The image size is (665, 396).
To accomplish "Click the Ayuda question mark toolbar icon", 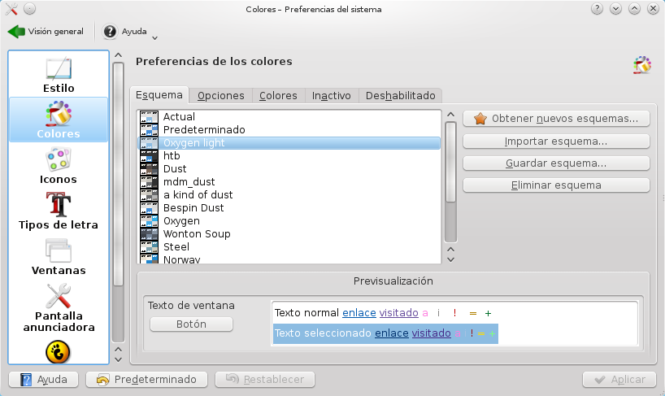I will (x=110, y=32).
